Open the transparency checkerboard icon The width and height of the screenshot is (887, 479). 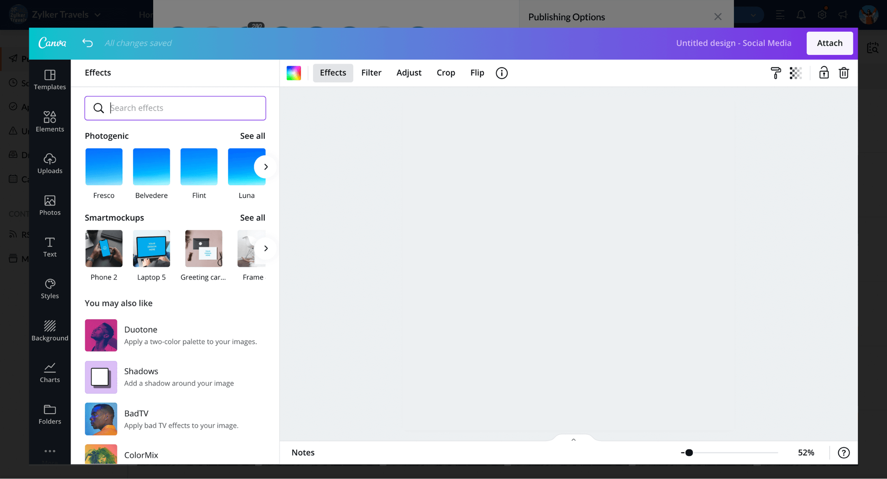pos(795,73)
